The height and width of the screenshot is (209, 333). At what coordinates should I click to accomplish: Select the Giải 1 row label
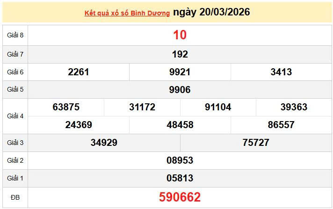pos(15,178)
